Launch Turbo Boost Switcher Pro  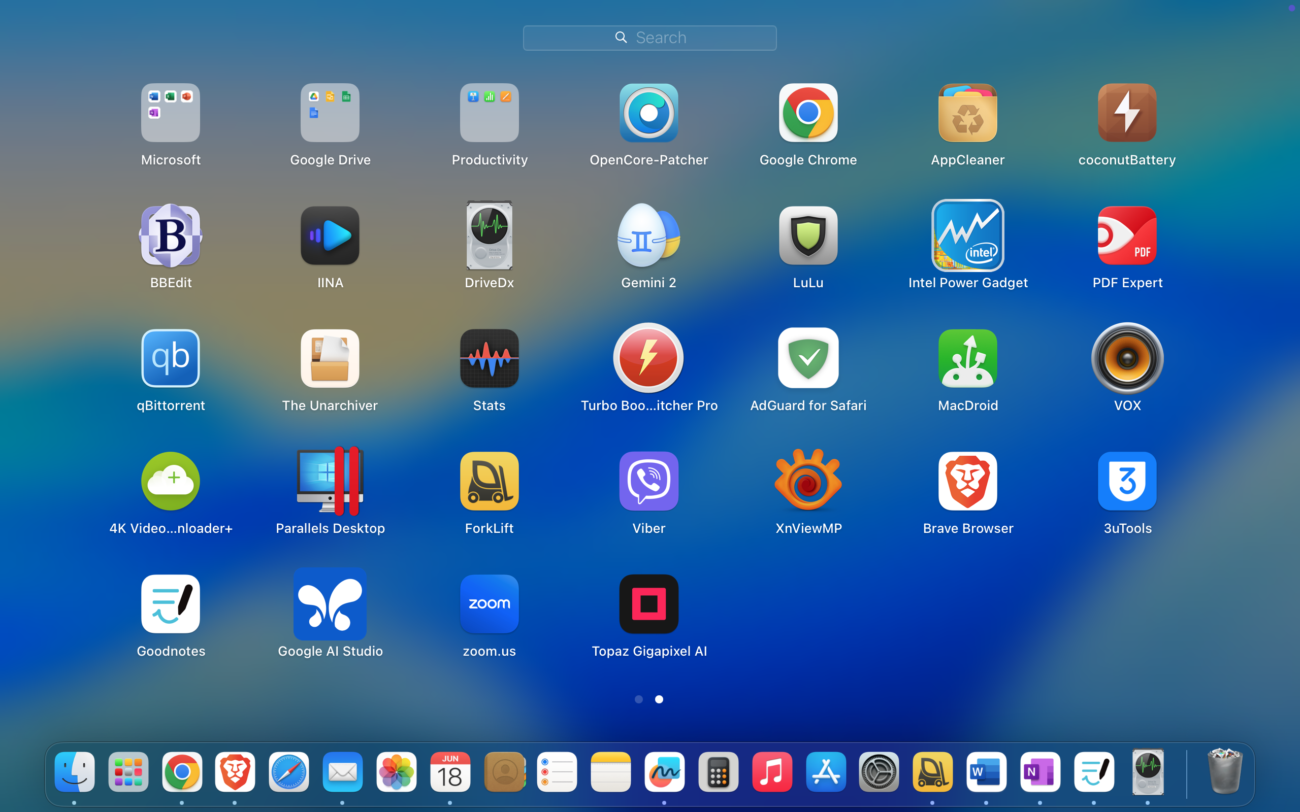(x=648, y=358)
